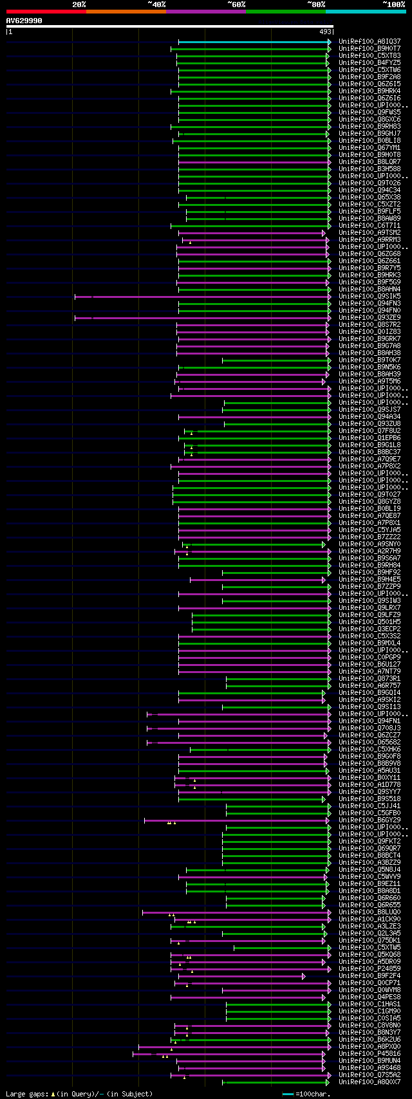The width and height of the screenshot is (412, 1099).
Task: Click the long purple bar for UniRef100_Q93ZE9
Action: 203,318
